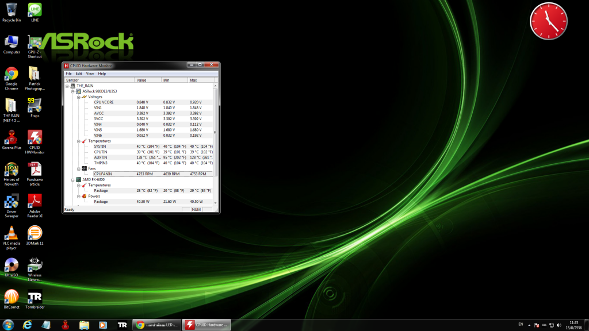This screenshot has width=589, height=331.
Task: Open the Edit menu
Action: pos(78,74)
